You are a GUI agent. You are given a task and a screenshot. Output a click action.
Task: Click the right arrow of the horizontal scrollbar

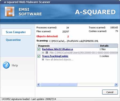116,85
